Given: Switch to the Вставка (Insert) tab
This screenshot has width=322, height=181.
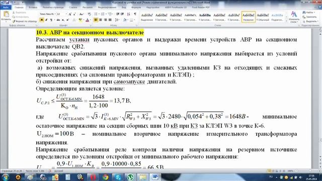Looking at the screenshot, I should [33, 8].
